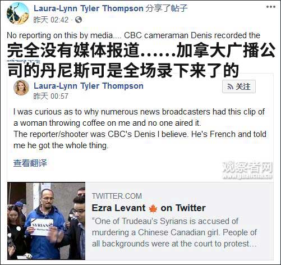281x265 pixels.
Task: Open shared post Laura-Lynn Tyler Thompson link
Action: pyautogui.click(x=89, y=86)
